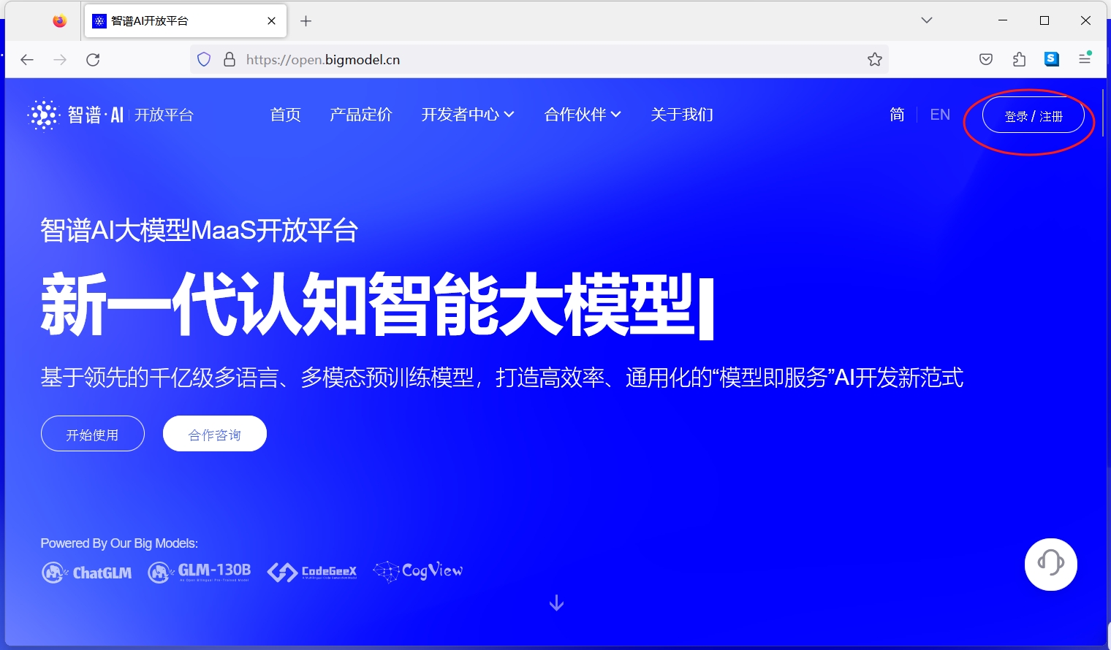Switch language to 简 Chinese
Viewport: 1111px width, 650px height.
coord(897,115)
